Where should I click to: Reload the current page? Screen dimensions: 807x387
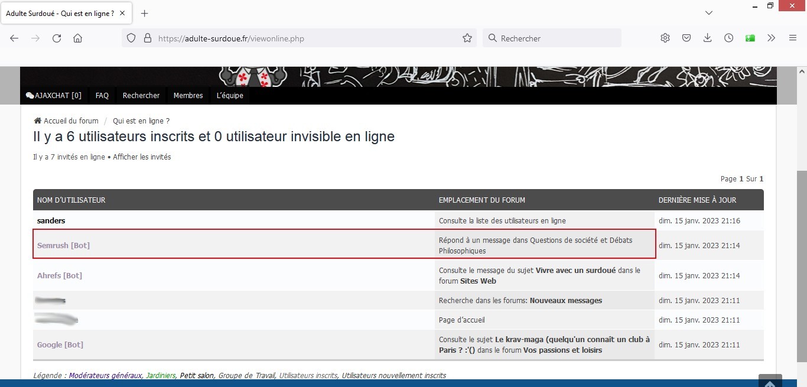[57, 38]
